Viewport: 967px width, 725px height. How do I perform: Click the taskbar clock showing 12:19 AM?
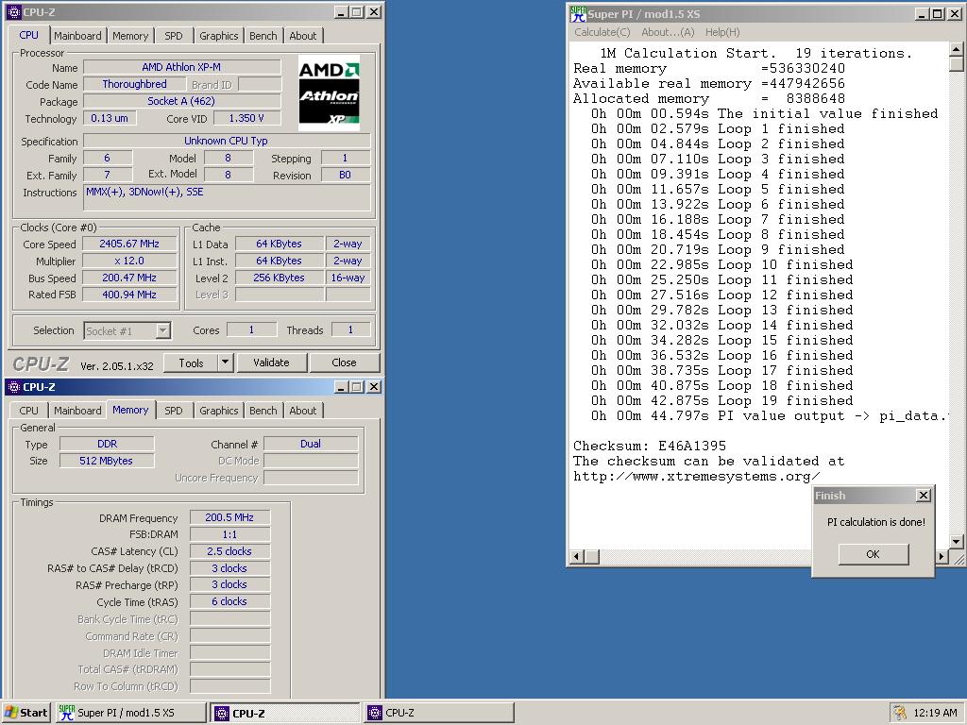point(935,713)
